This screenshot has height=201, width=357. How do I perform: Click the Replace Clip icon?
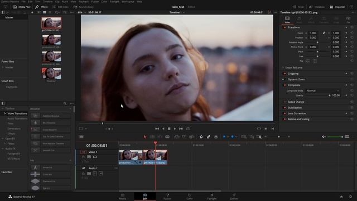tap(192, 137)
